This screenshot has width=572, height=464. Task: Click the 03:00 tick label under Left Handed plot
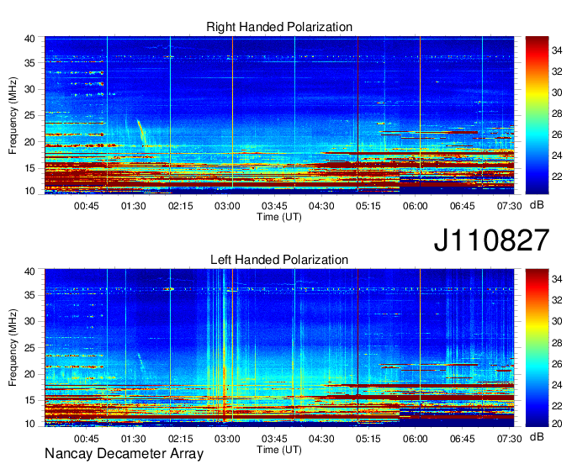point(227,439)
